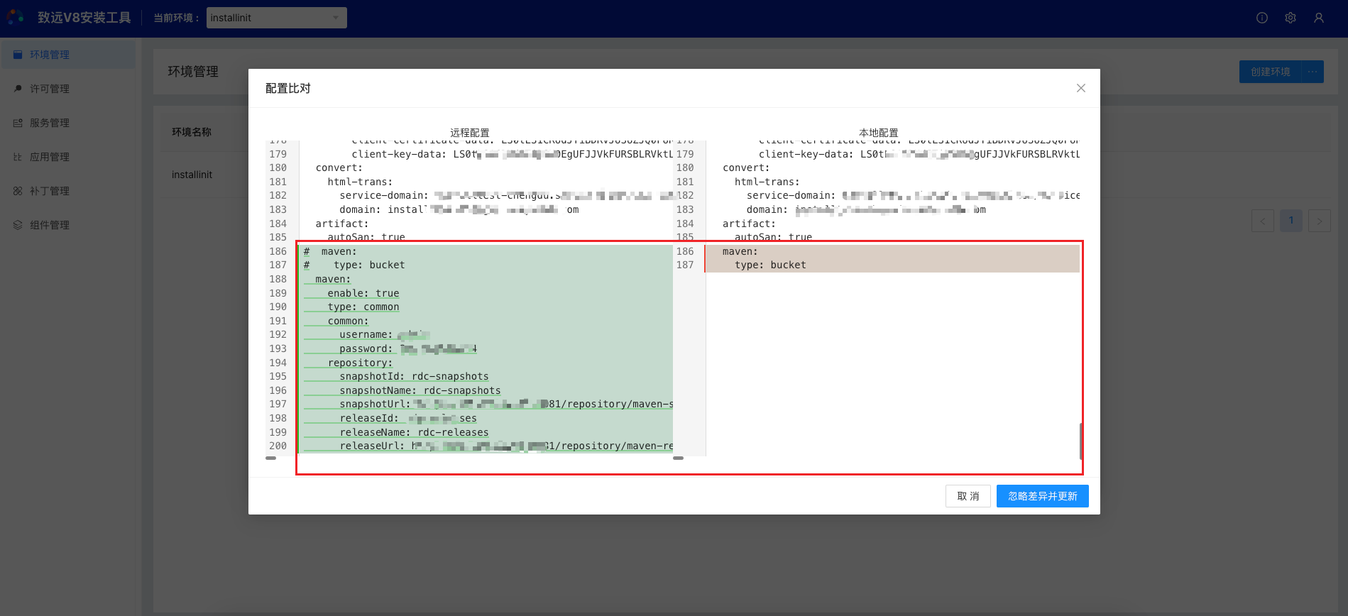Click the diff vertical scrollbar thumb
This screenshot has height=616, width=1348.
point(1080,441)
